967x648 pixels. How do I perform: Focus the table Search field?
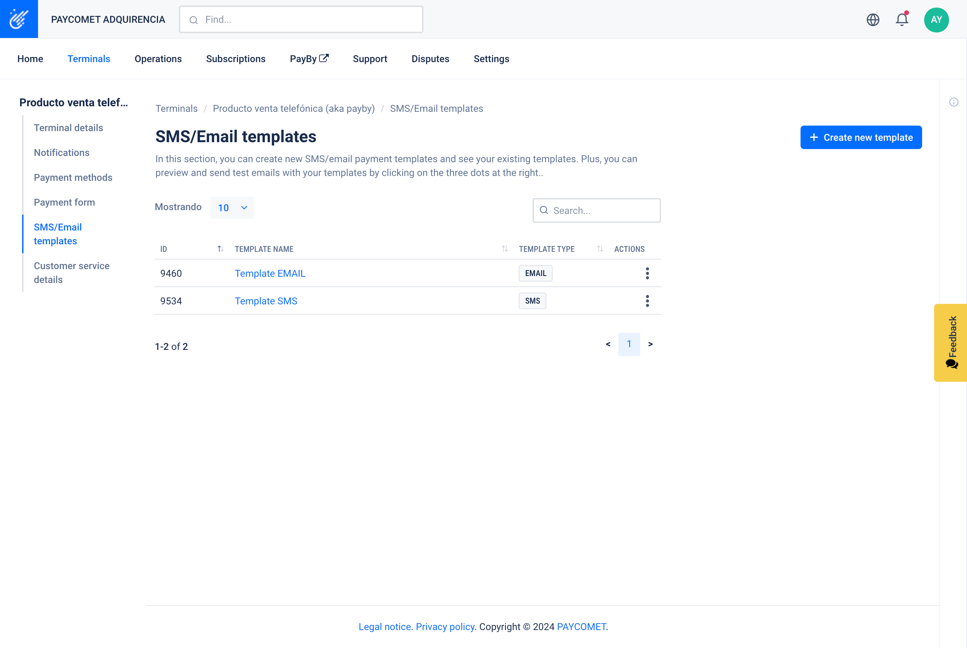click(x=596, y=210)
